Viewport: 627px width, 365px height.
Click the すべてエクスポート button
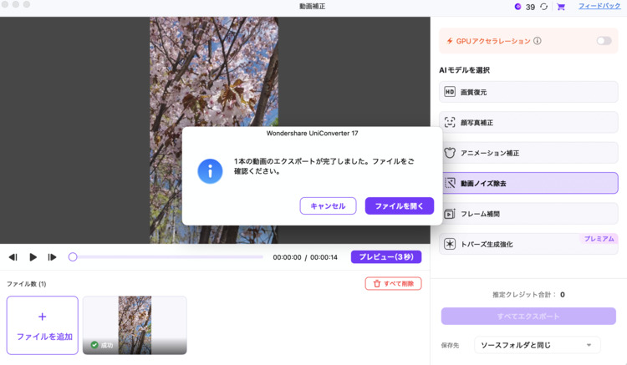click(528, 317)
